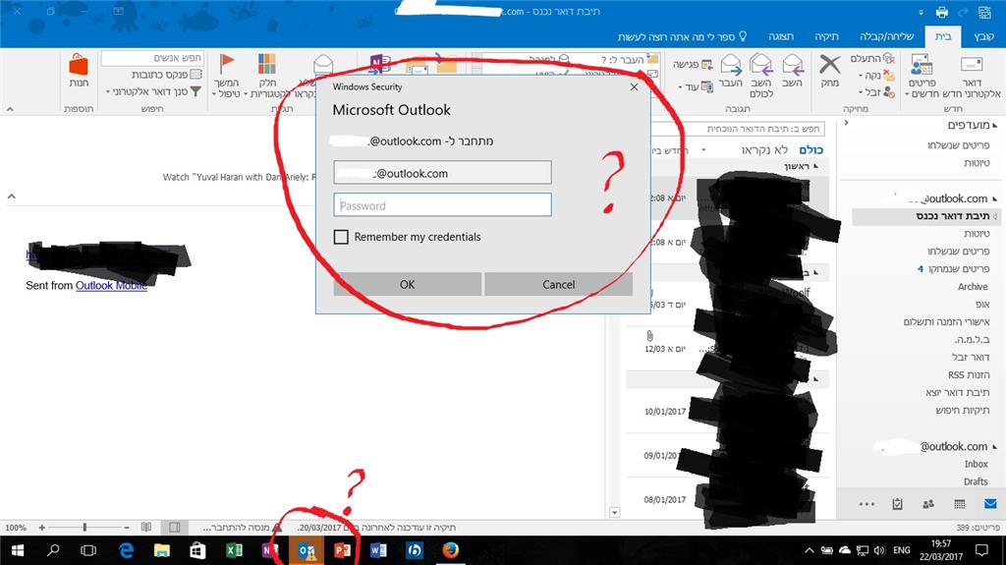This screenshot has height=565, width=1006.
Task: Open the More (עוד) respond dropdown
Action: click(x=696, y=86)
